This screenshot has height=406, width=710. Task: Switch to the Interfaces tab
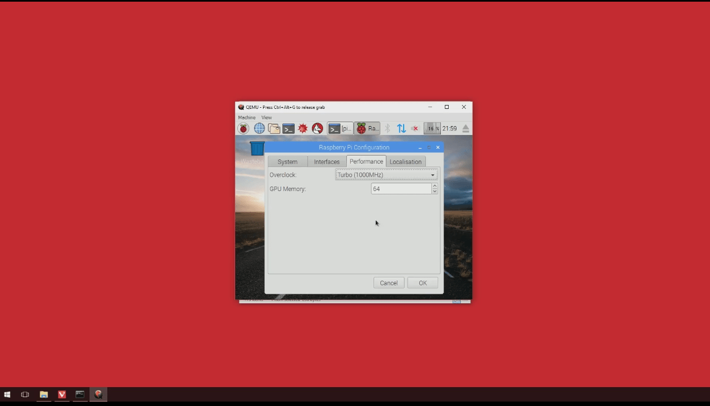coord(326,161)
